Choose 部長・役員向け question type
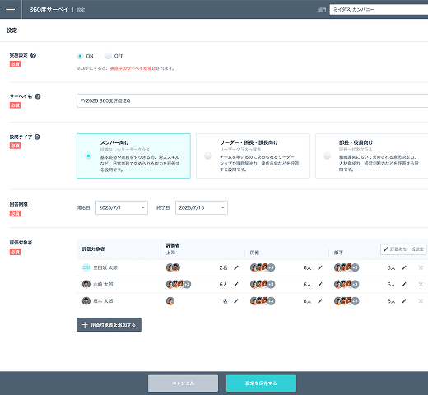Screen dimensions: 428x395 [372, 156]
